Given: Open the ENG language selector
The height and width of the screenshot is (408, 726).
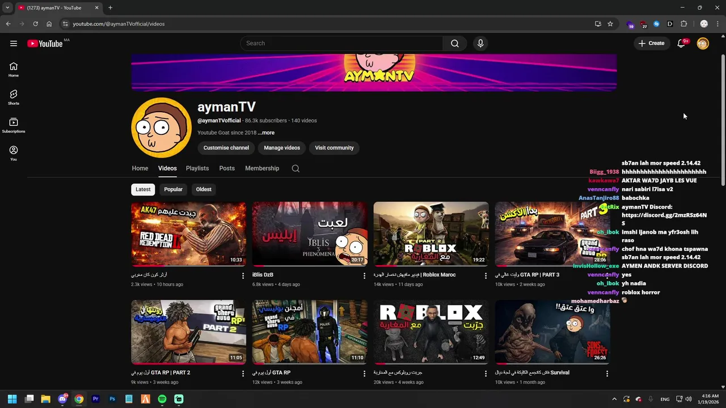Looking at the screenshot, I should [x=665, y=399].
